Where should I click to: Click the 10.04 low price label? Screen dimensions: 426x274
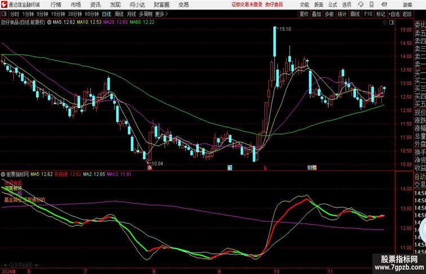(x=157, y=163)
